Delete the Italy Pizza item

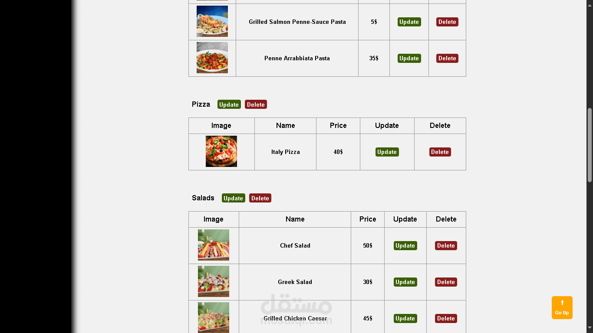coord(440,152)
